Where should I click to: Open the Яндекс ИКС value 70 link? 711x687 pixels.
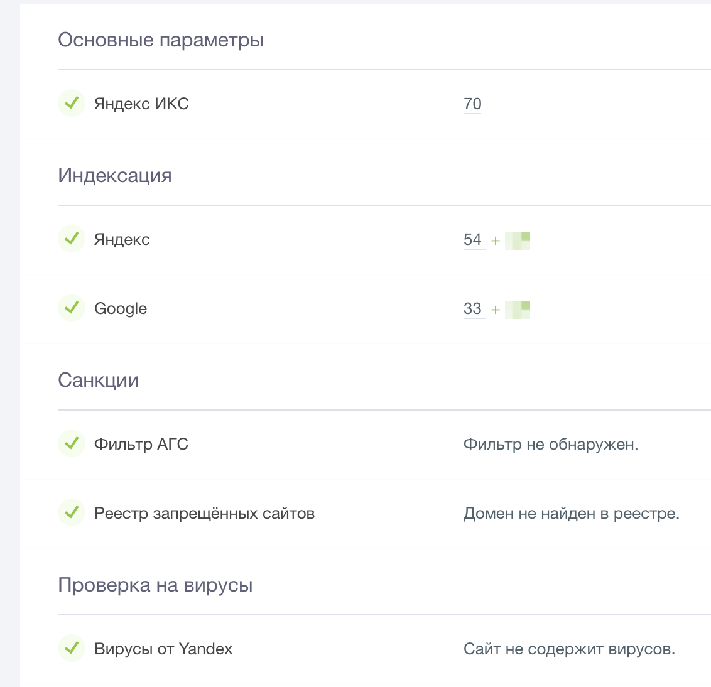[472, 104]
